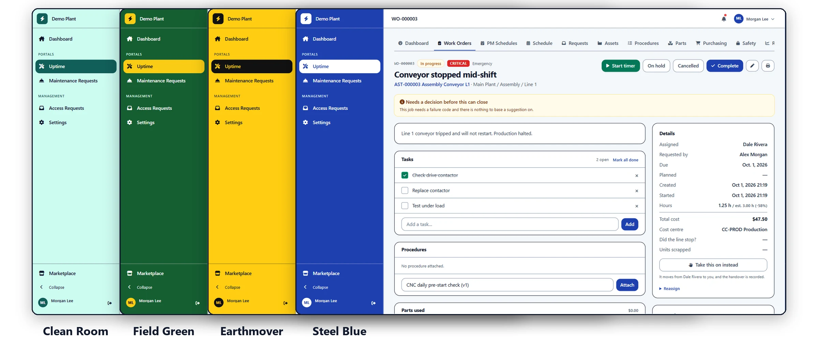
Task: Remove the Test under load task
Action: click(636, 206)
